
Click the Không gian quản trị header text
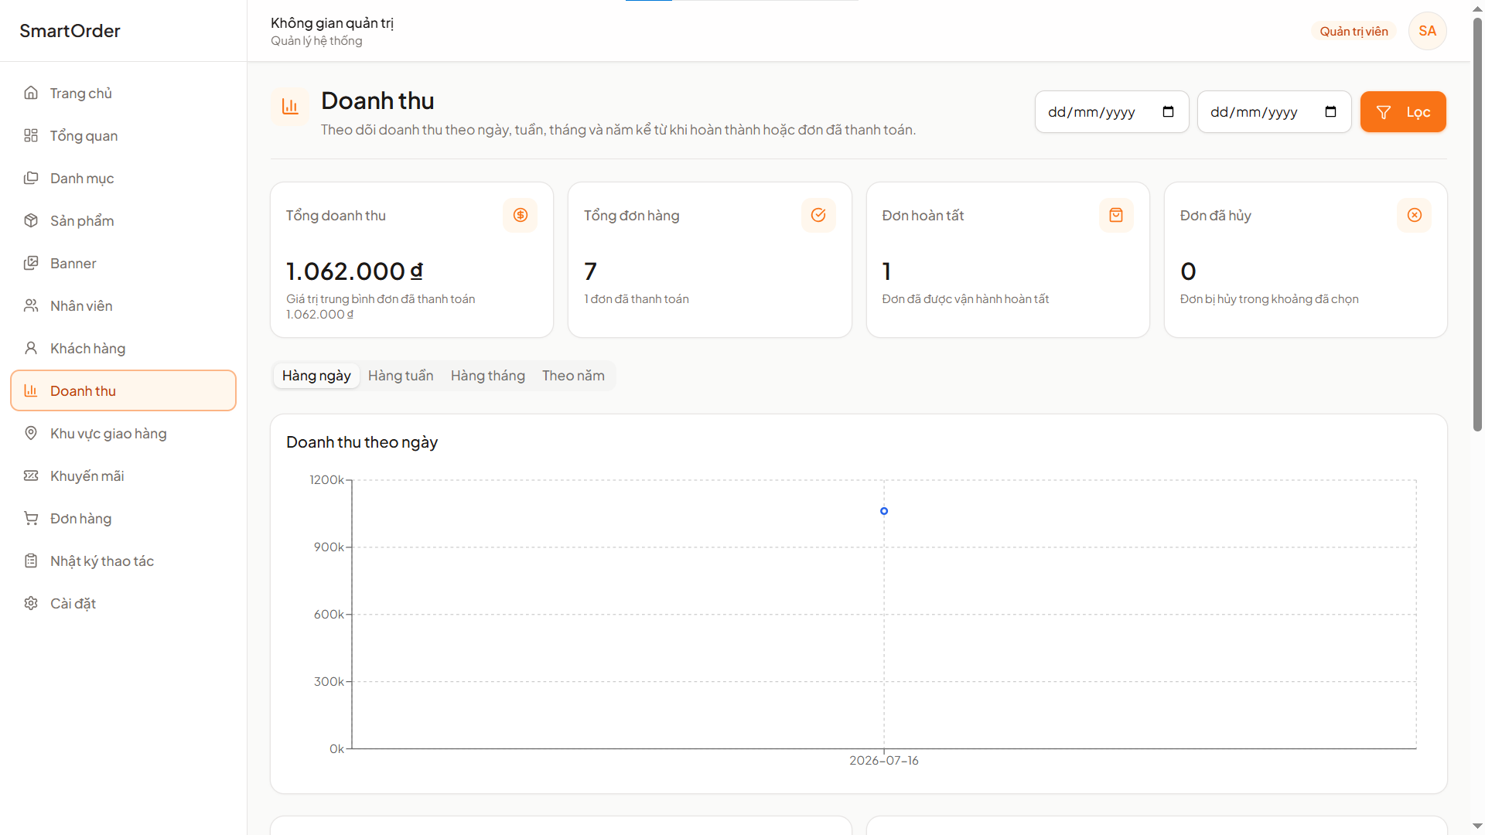click(332, 23)
